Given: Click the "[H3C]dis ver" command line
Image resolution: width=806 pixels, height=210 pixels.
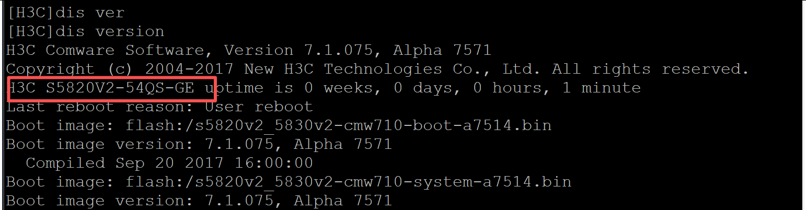Looking at the screenshot, I should point(65,13).
